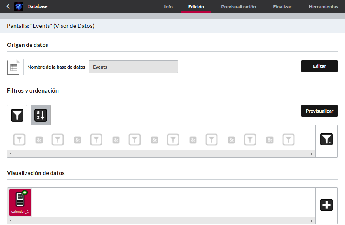
Task: Toggle the seventh & operator between filters
Action: [270, 140]
